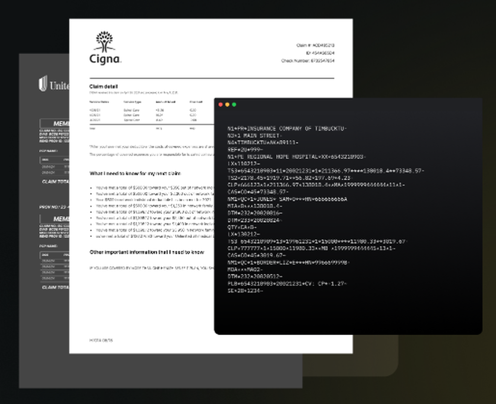Select terminal line starting 'CLP*666123'
Screen dimensions: 496x404
point(316,185)
